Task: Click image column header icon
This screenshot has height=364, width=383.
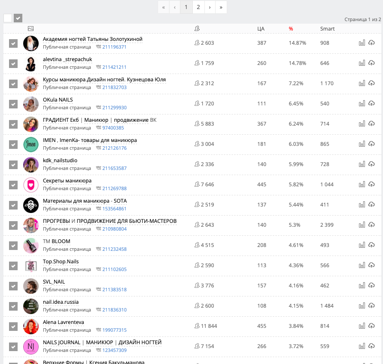Action: click(x=30, y=28)
